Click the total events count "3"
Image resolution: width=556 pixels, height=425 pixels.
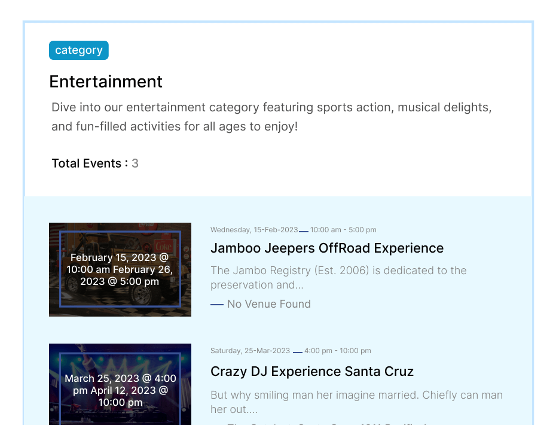pyautogui.click(x=135, y=163)
